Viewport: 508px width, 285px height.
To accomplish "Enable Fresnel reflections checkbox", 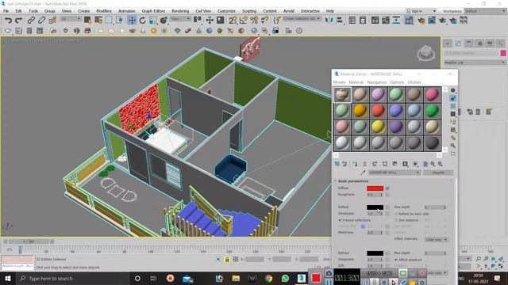I will [x=341, y=220].
